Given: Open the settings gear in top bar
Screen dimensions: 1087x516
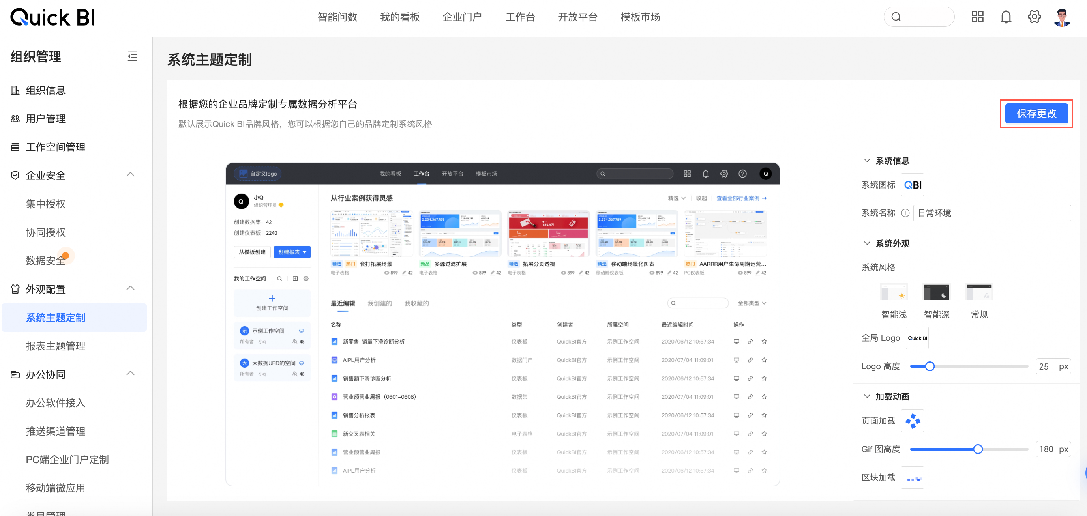Looking at the screenshot, I should point(1034,17).
